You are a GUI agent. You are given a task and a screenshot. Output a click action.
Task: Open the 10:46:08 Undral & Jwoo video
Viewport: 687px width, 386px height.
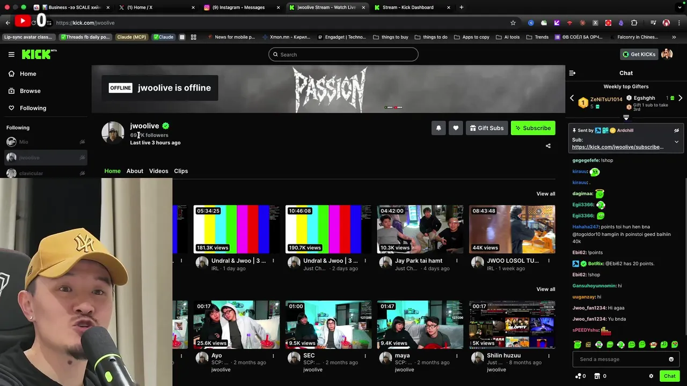328,229
